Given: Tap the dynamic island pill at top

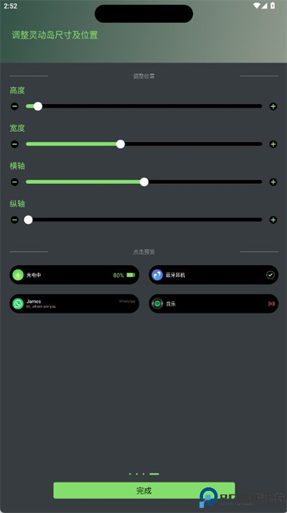Looking at the screenshot, I should click(144, 14).
